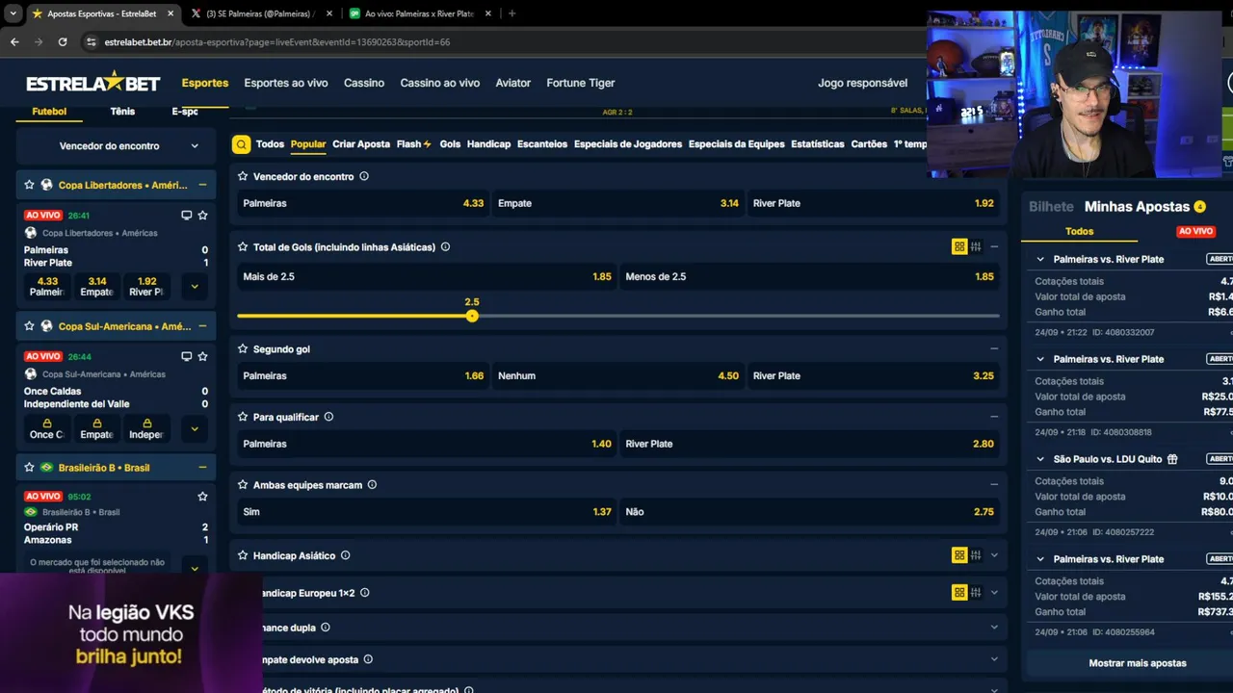Bet on River Plate at 1.92 main market

874,203
